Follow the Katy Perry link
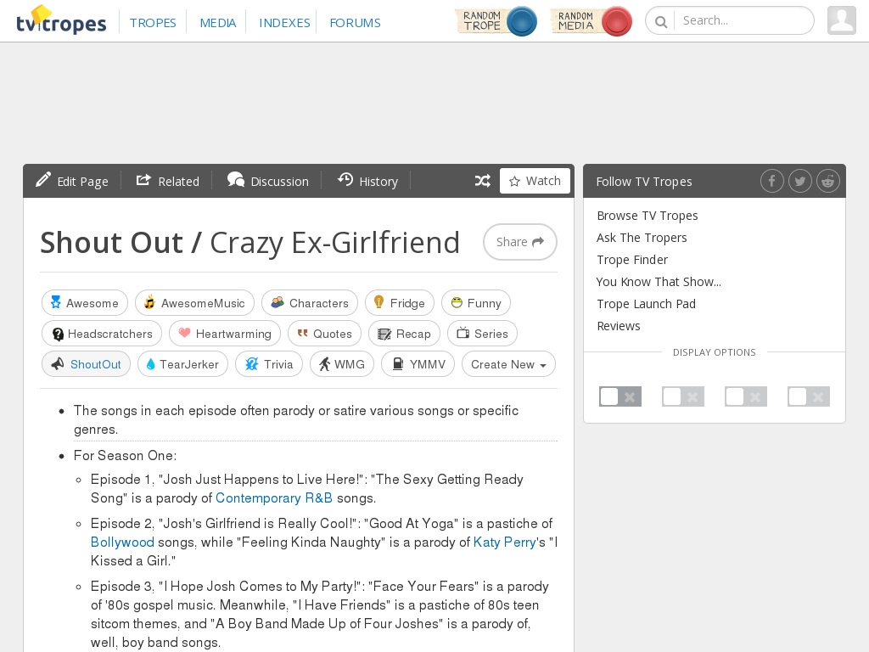 point(504,542)
